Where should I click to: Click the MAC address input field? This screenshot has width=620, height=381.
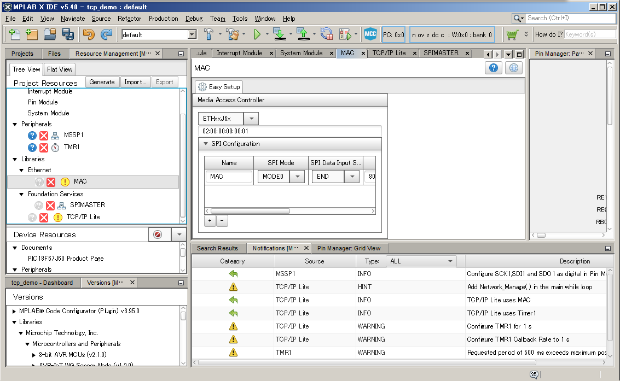[x=290, y=131]
